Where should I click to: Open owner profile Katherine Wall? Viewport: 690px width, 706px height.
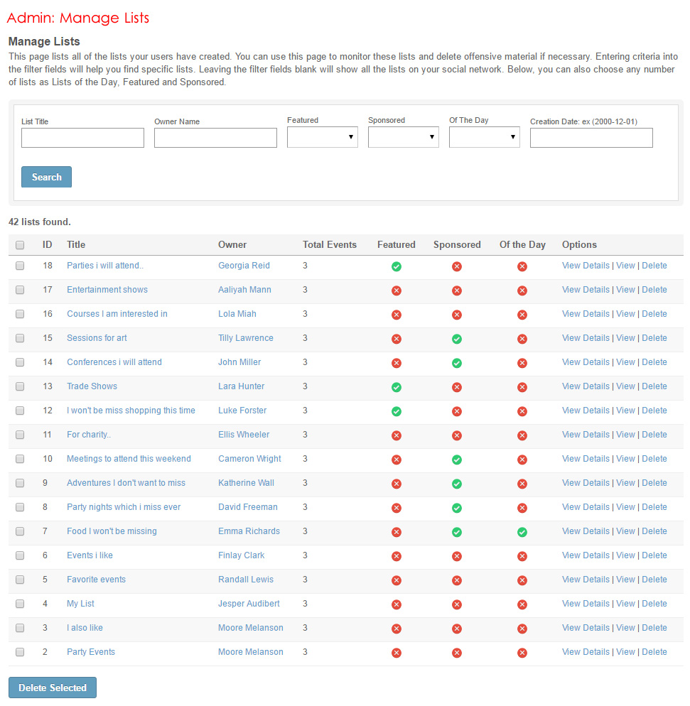tap(246, 483)
